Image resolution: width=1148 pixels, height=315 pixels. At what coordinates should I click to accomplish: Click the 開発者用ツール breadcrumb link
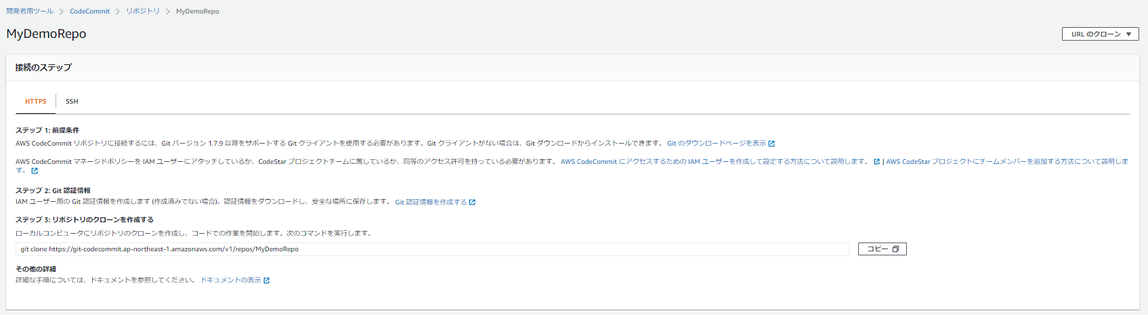30,12
